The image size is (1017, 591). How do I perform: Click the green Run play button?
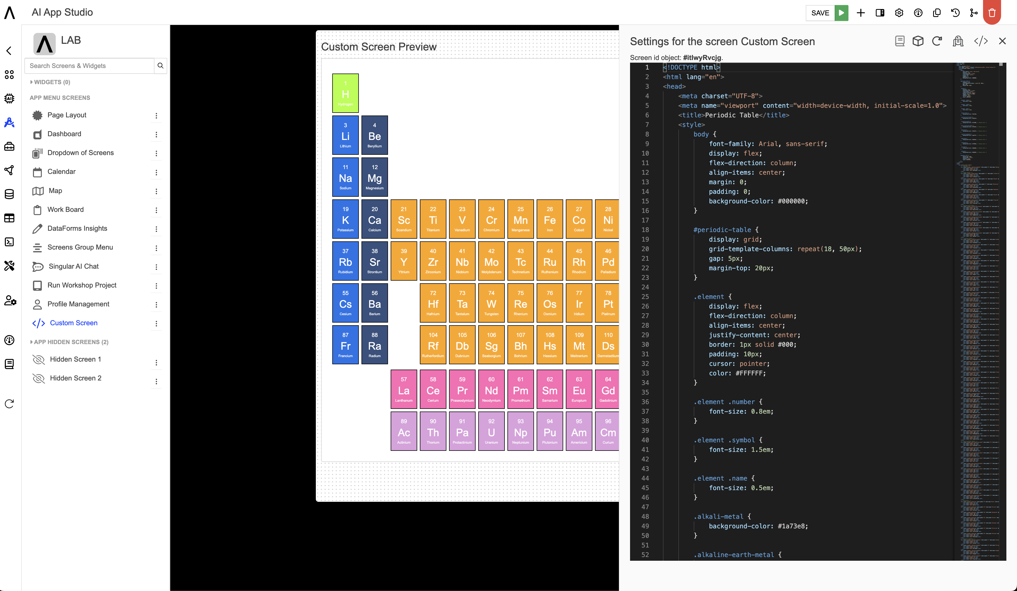pos(841,13)
